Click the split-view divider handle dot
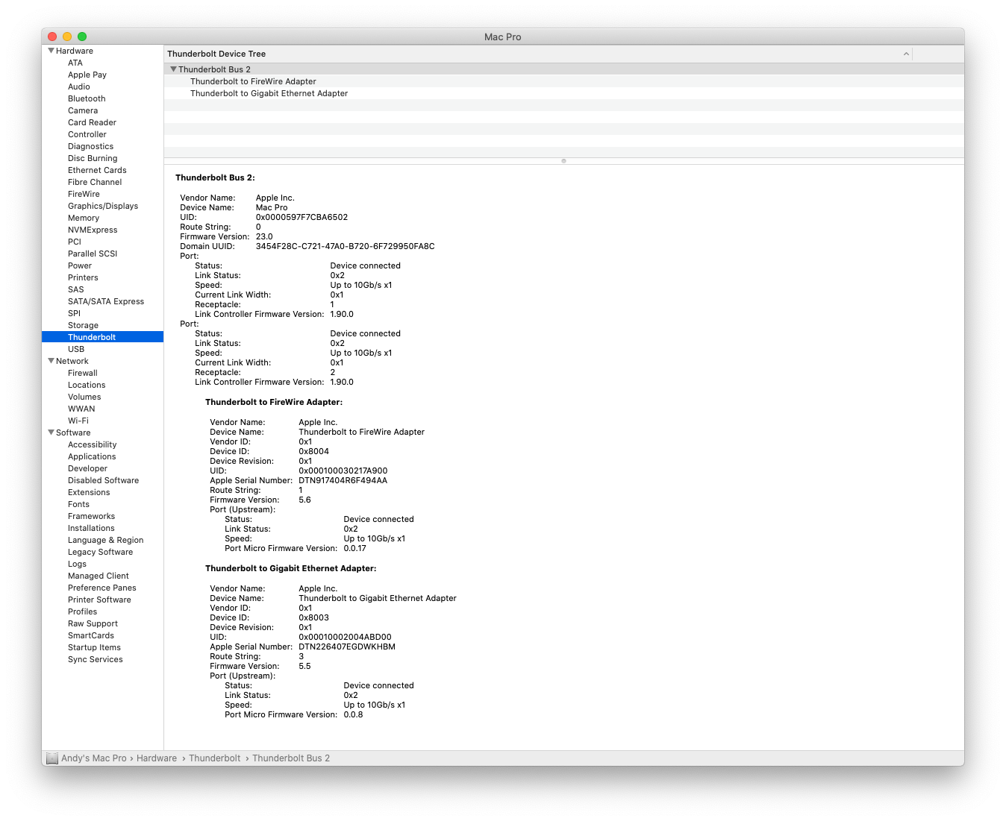Viewport: 1006px width, 821px height. (x=563, y=161)
